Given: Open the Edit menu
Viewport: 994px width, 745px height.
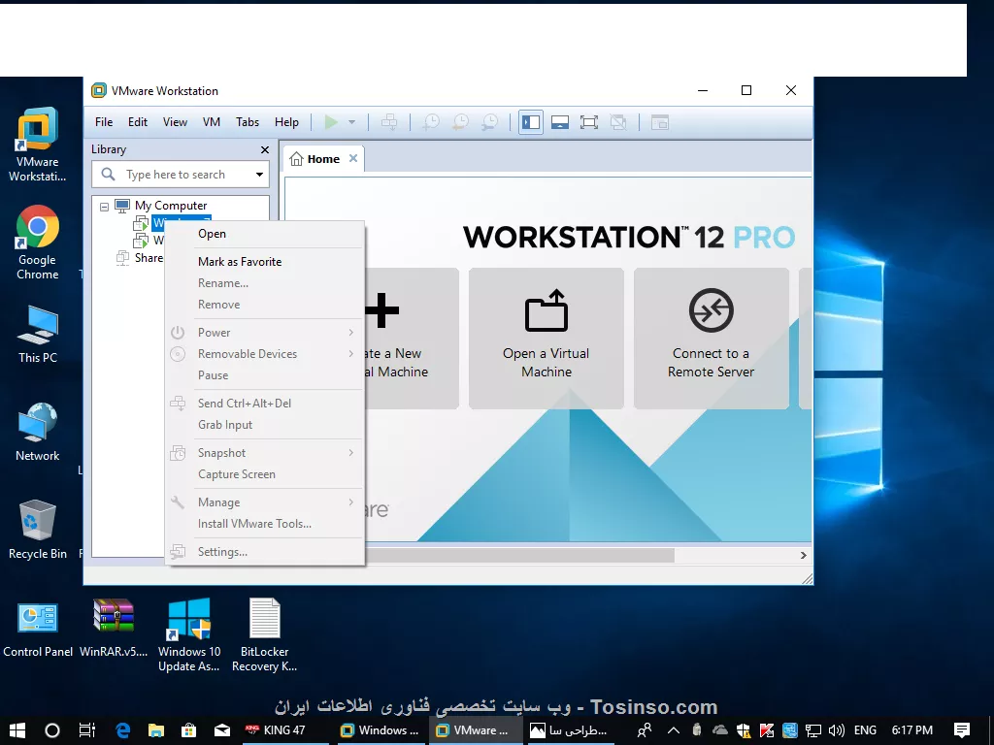Looking at the screenshot, I should (138, 122).
